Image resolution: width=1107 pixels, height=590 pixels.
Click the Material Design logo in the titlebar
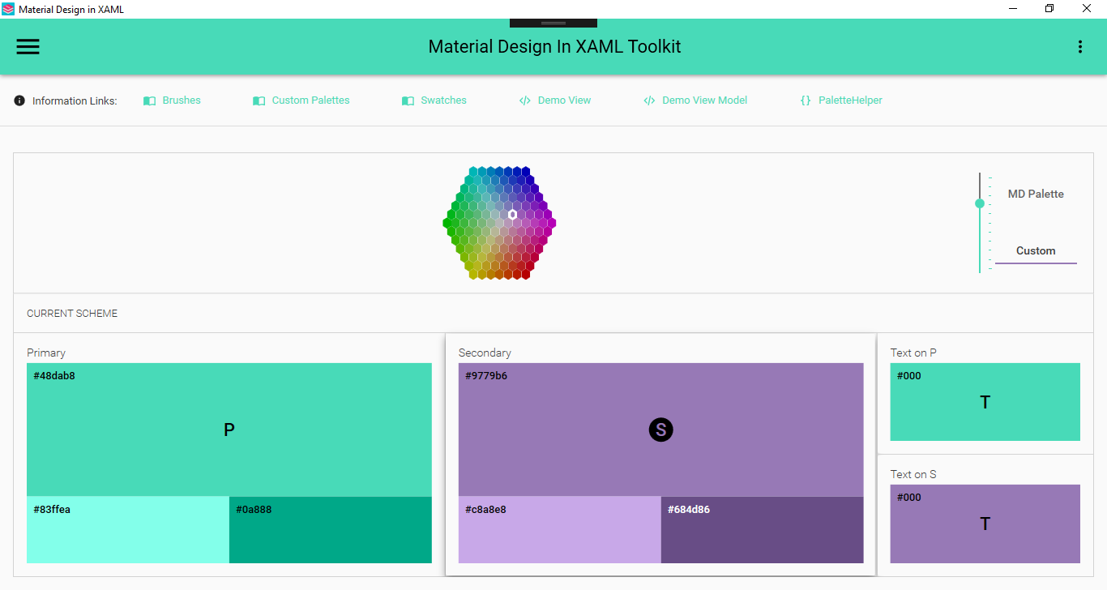tap(9, 9)
